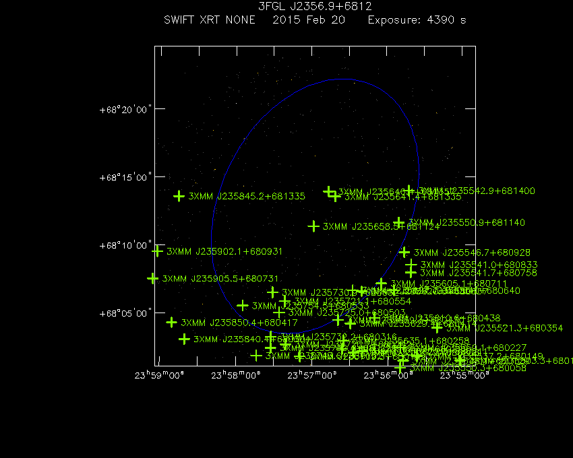Select the Exposure: 4390 s label
The image size is (573, 458).
[417, 20]
